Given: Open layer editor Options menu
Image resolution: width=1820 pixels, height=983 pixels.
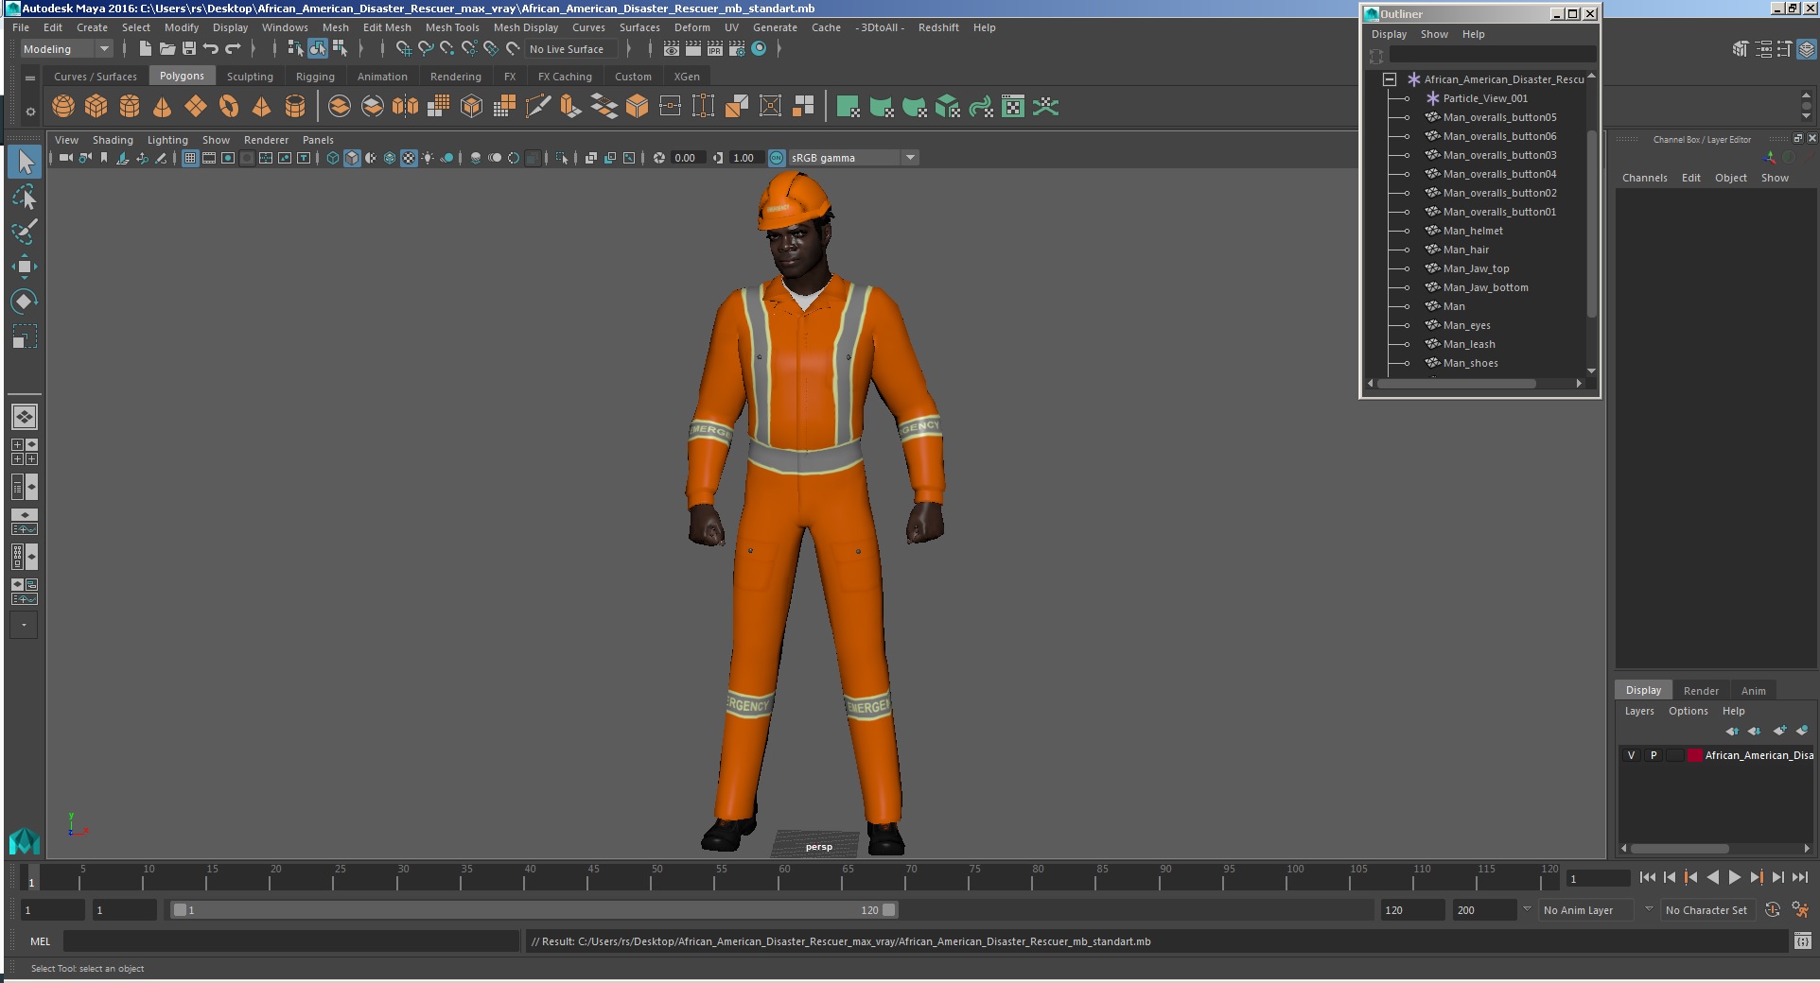Looking at the screenshot, I should [1688, 711].
